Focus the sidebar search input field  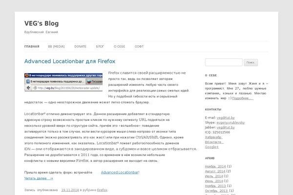coord(224,62)
